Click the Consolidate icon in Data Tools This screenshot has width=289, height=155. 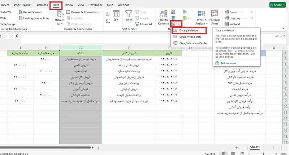(x=185, y=12)
